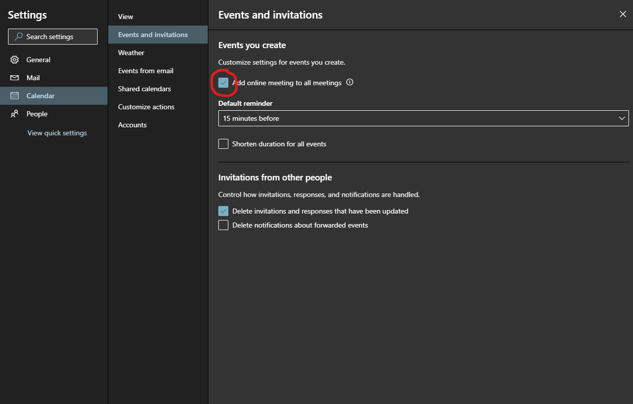
Task: Click the reminder dropdown chevron arrow
Action: pos(621,118)
